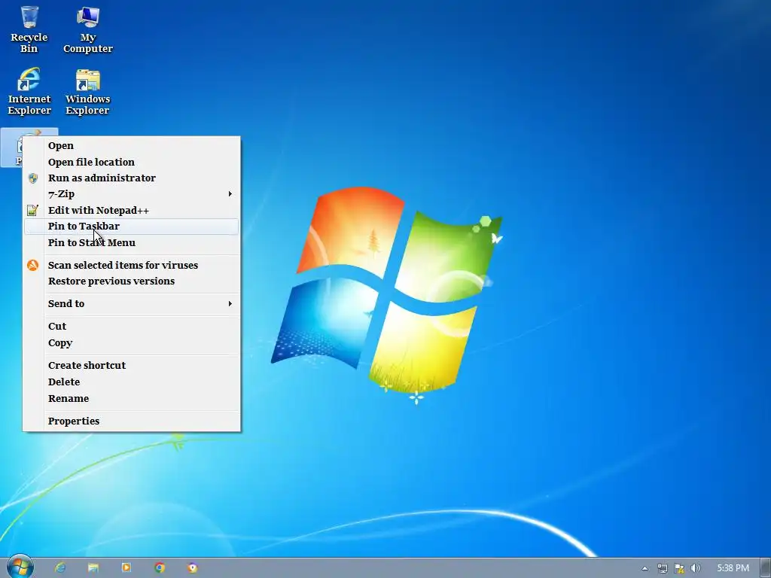771x578 pixels.
Task: Click the shield icon beside Run as administrator
Action: [x=33, y=178]
